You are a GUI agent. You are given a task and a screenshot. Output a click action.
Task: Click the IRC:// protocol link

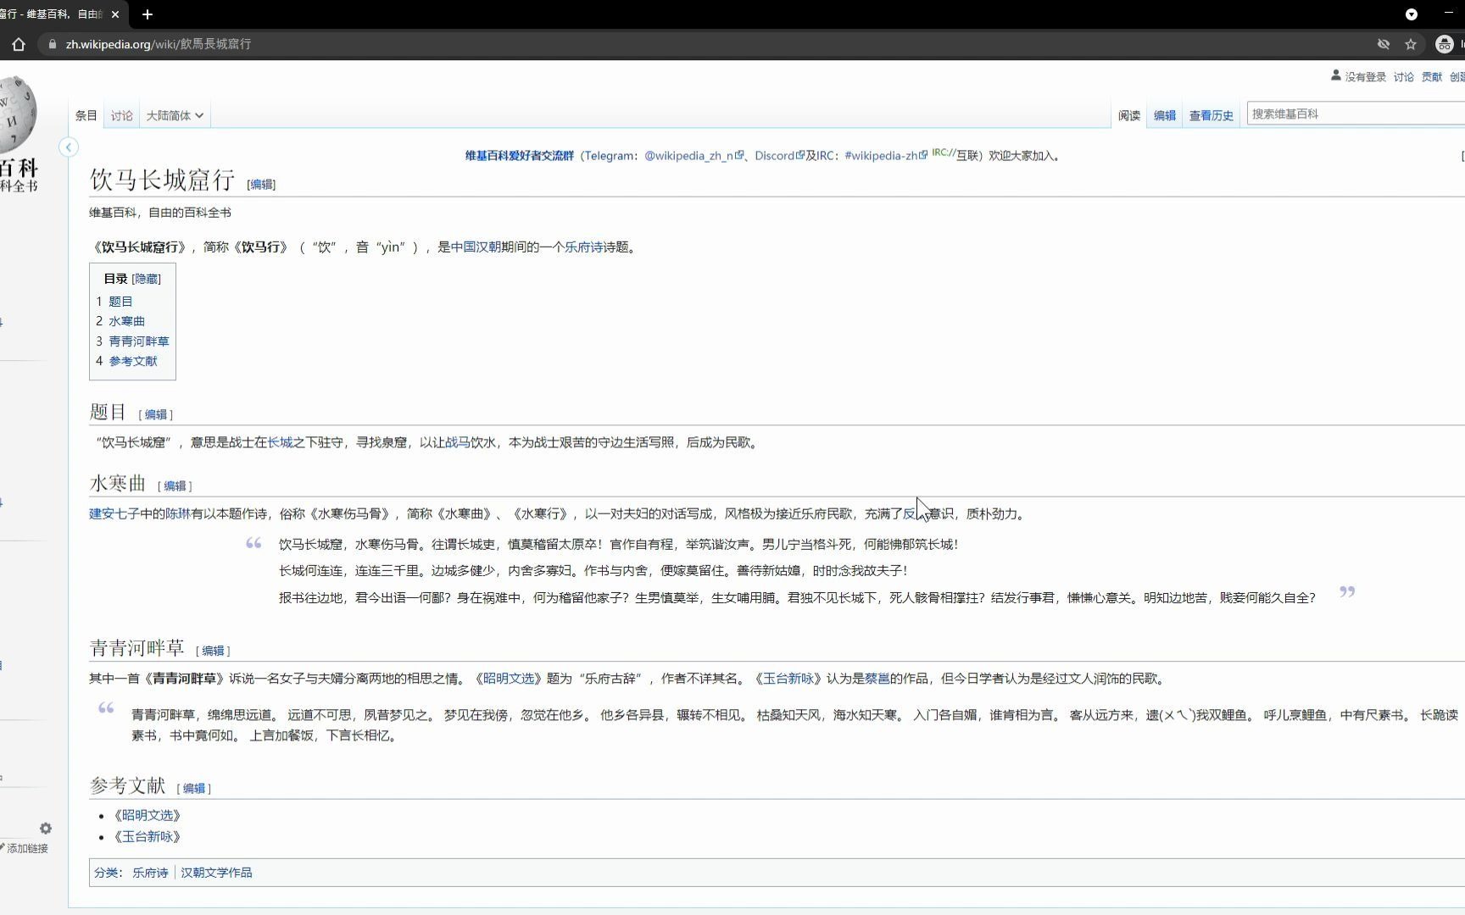click(944, 153)
